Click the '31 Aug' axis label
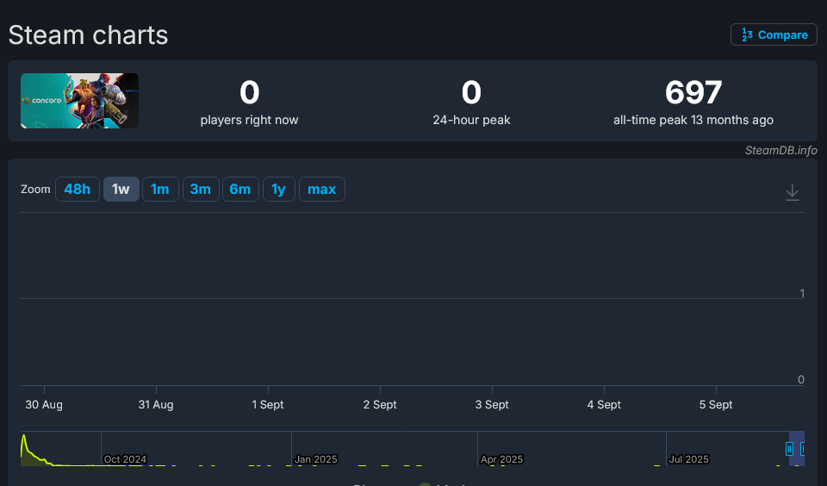 pos(156,405)
